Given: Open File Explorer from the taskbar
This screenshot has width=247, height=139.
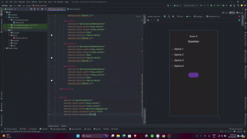Looking at the screenshot, I should point(118,136).
